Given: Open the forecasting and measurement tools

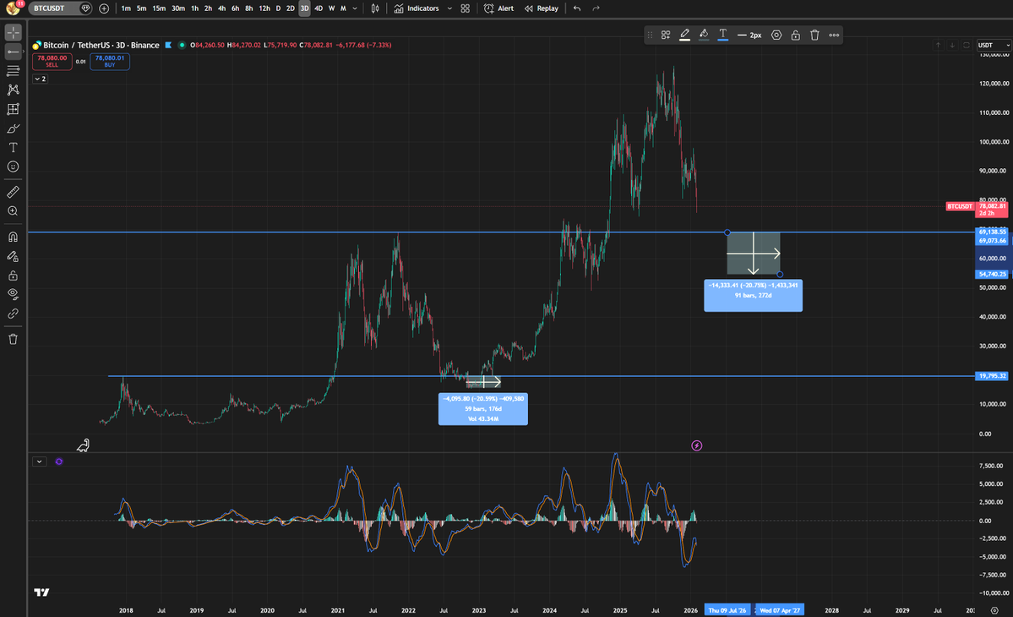Looking at the screenshot, I should [x=13, y=109].
